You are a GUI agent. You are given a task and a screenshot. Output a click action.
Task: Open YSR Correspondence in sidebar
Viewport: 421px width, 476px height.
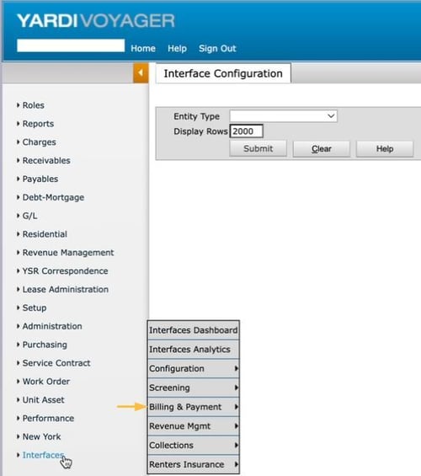pos(62,271)
